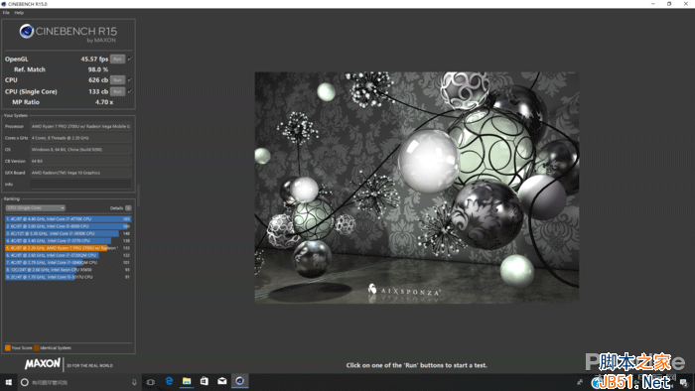The image size is (695, 391).
Task: Select ranking row 6 at 2.60 GHz Intel Core i7
Action: 69,255
